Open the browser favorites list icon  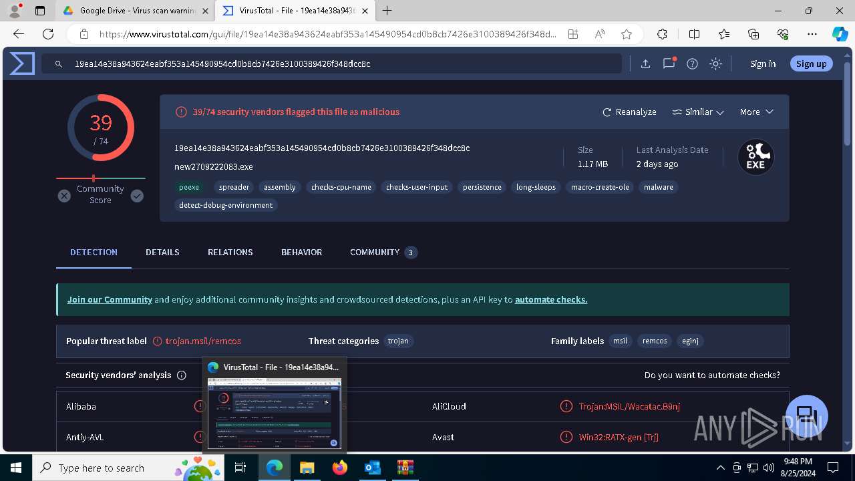click(x=724, y=34)
